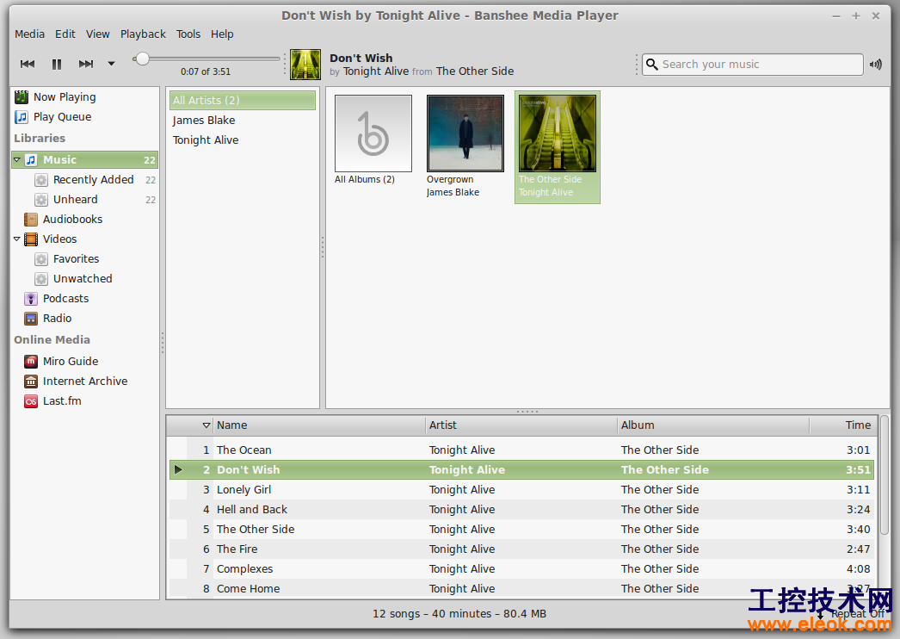900x639 pixels.
Task: Click the Play Queue icon
Action: [x=22, y=117]
